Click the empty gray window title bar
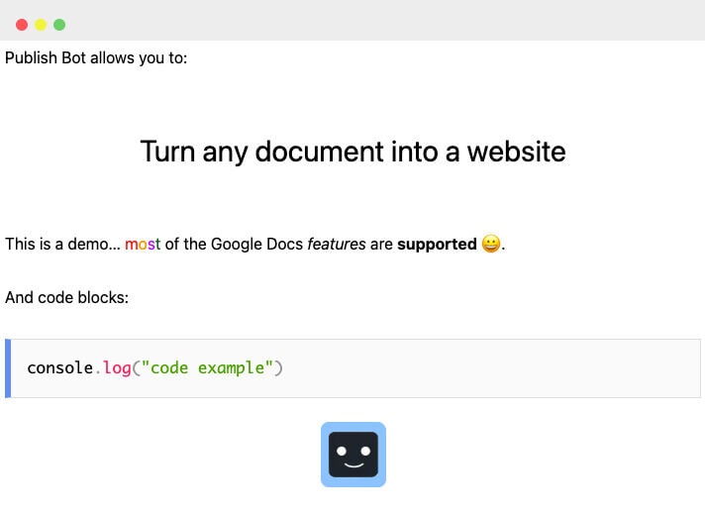The height and width of the screenshot is (513, 705). [376, 22]
